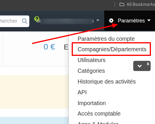The image size is (155, 124).
Task: Click the Apps & Modules entry
Action: tap(98, 123)
